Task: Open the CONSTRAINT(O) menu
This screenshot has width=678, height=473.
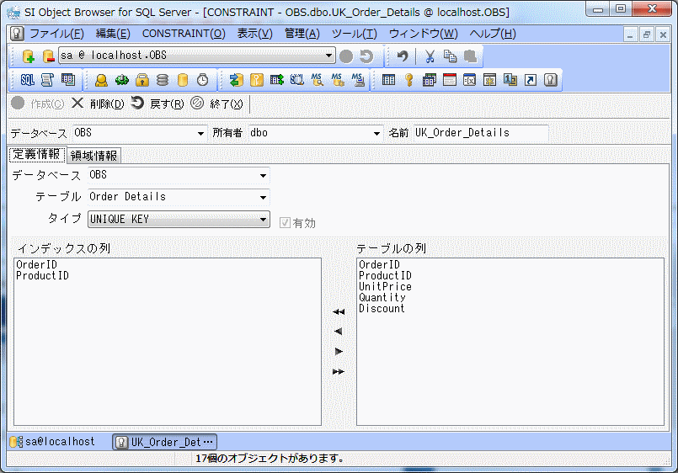Action: [x=183, y=34]
